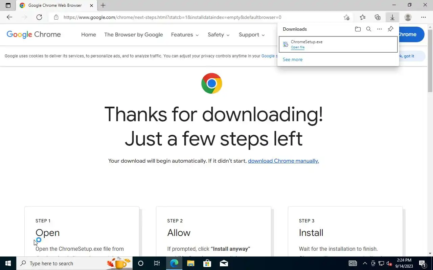Screen dimensions: 433x270
Task: View site information lock icon
Action: (56, 17)
